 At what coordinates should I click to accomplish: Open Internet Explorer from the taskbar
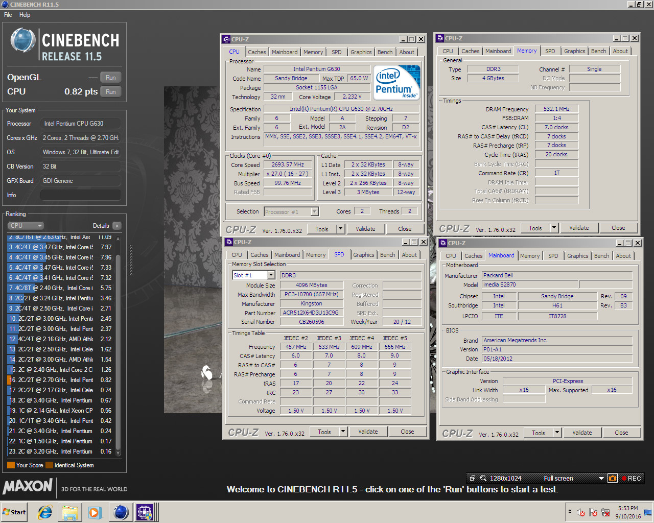point(45,512)
